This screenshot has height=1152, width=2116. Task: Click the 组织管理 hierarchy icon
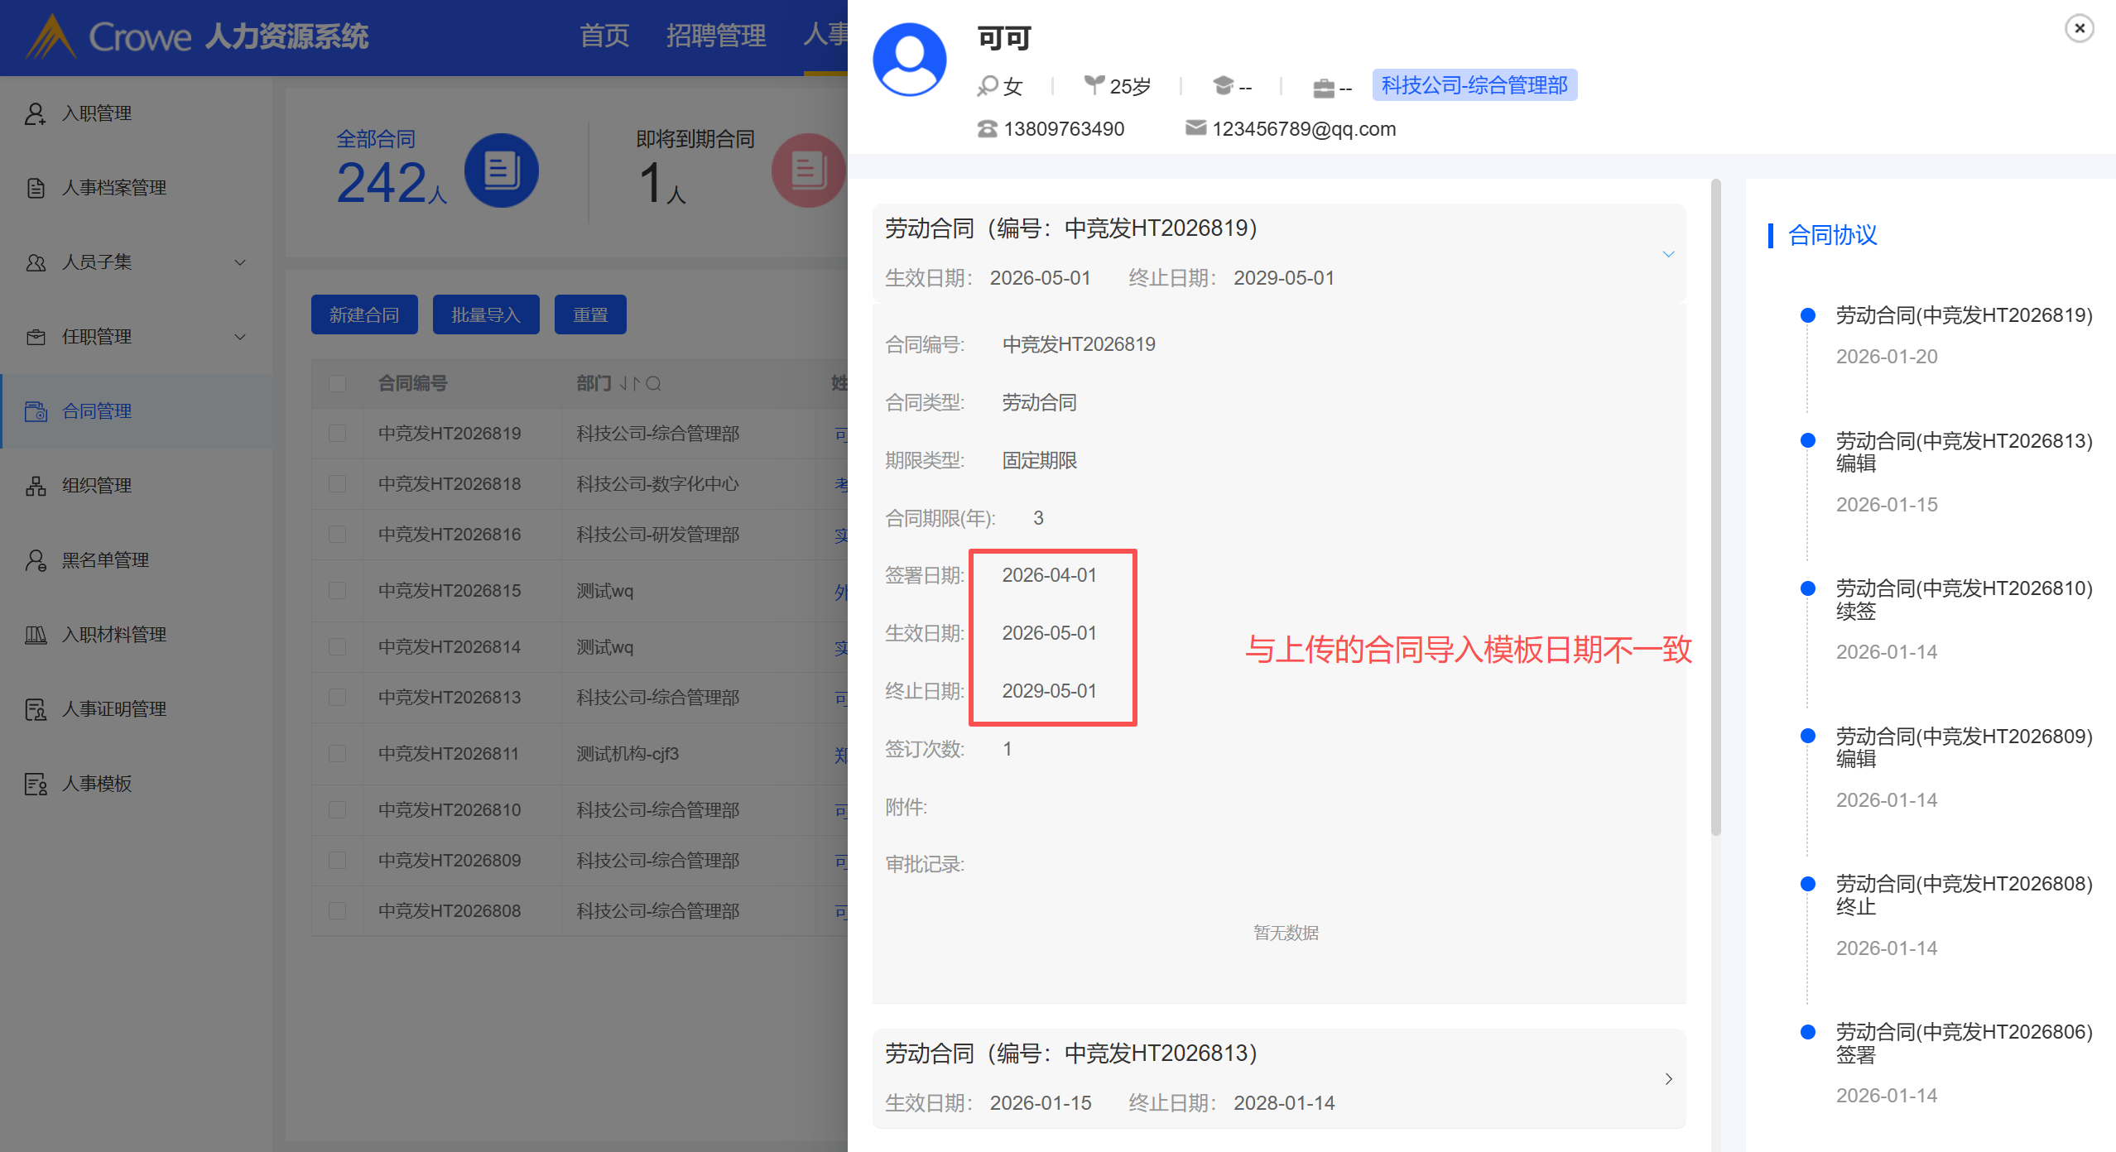pyautogui.click(x=35, y=486)
